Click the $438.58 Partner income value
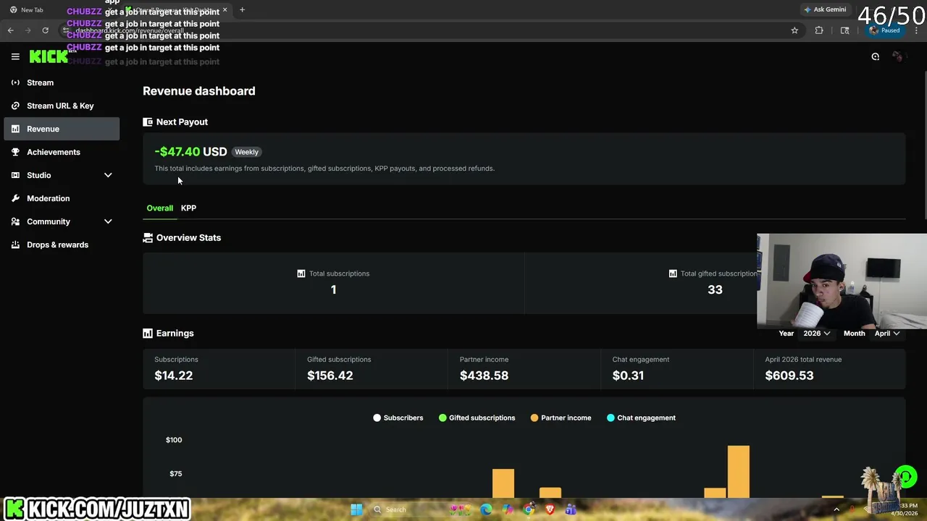The height and width of the screenshot is (521, 927). [484, 376]
